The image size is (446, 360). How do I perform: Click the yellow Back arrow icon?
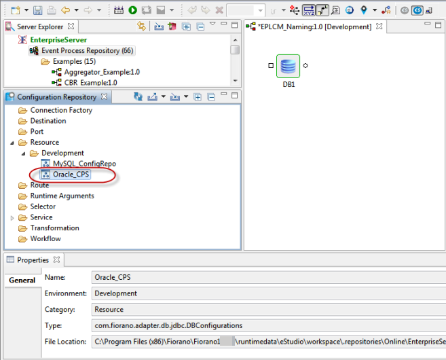point(66,11)
